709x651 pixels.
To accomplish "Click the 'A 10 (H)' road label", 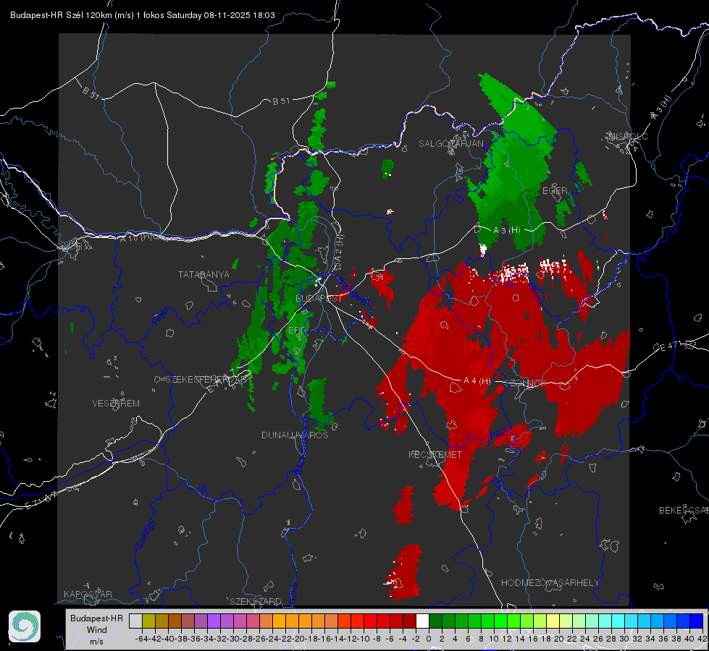I will 137,237.
